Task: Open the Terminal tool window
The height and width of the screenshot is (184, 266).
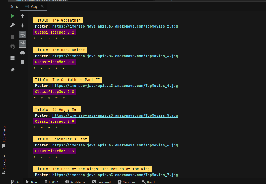Action: point(101,182)
